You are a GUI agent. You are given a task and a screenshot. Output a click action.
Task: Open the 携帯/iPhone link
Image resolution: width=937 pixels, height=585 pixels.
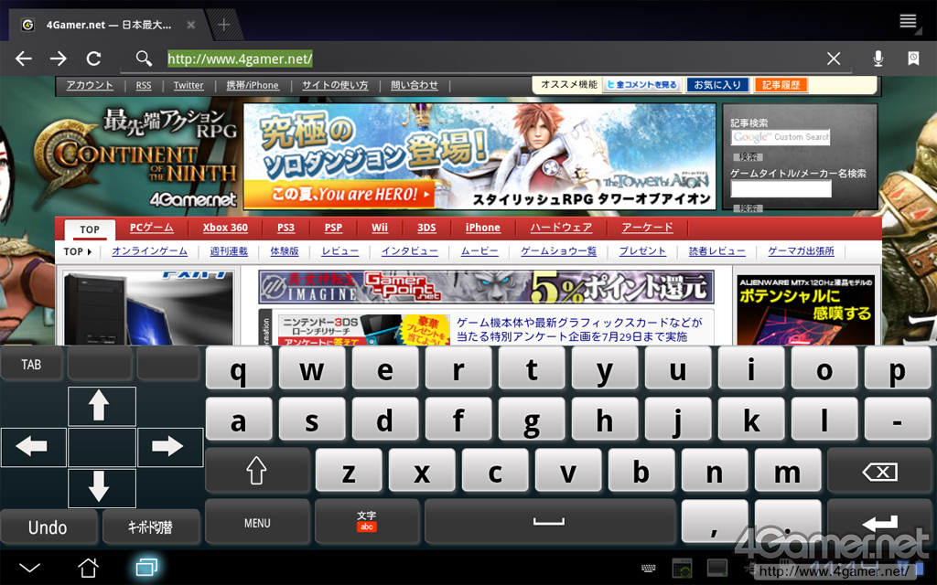pyautogui.click(x=253, y=85)
